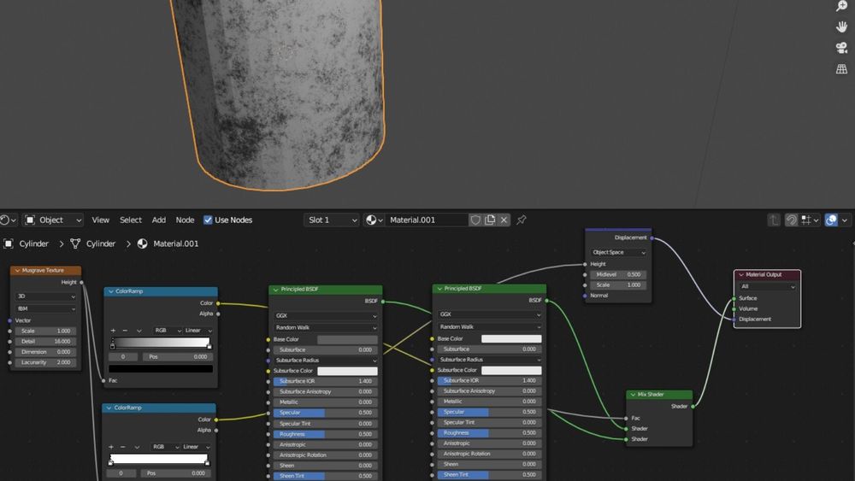Click Musgrave Detail 16.000 field
The image size is (855, 481).
[46, 342]
